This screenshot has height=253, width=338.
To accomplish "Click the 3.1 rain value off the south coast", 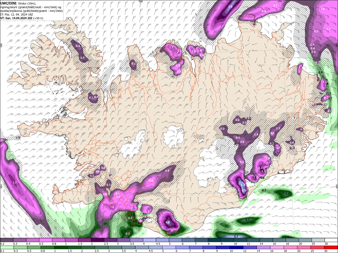I will (x=247, y=220).
